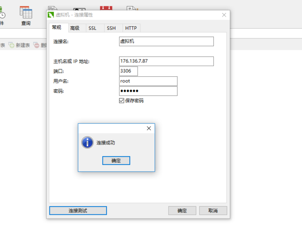Click the 确定 button in the 连接成功 dialog

(116, 160)
